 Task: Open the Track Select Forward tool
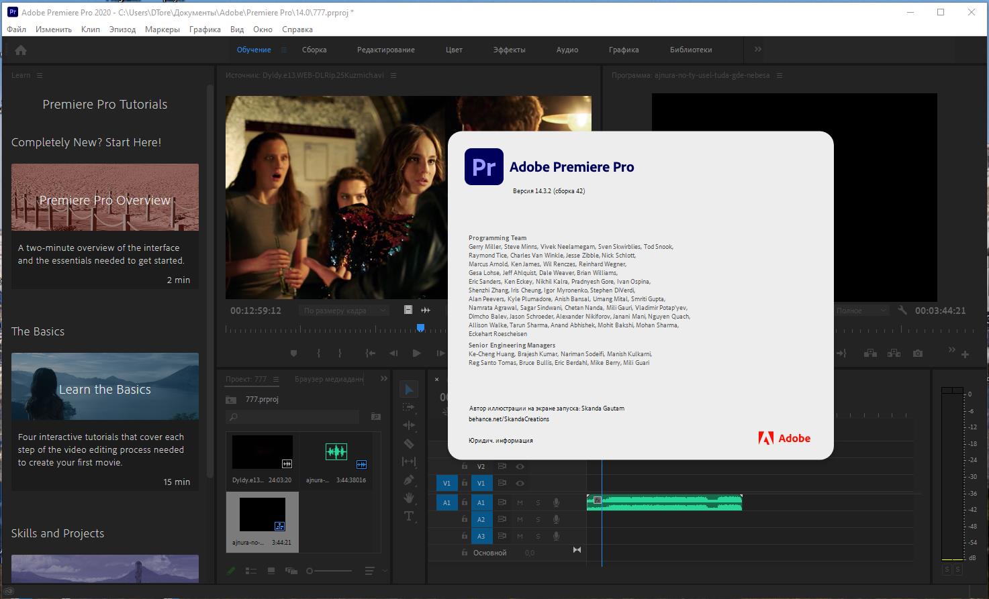[x=408, y=406]
